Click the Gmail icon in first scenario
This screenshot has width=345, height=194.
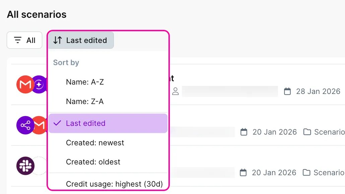[x=25, y=85]
